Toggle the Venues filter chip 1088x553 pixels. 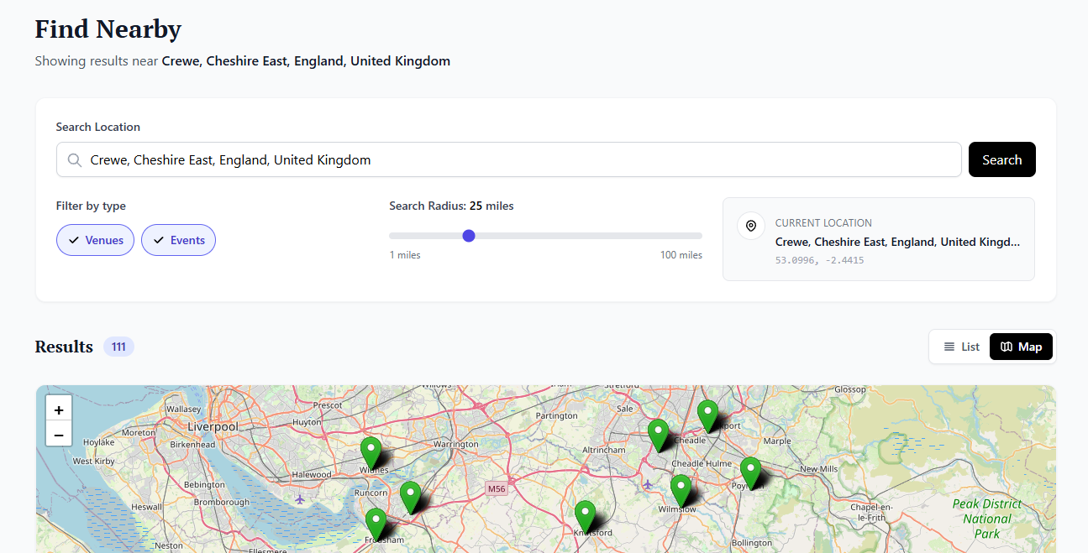pos(95,240)
